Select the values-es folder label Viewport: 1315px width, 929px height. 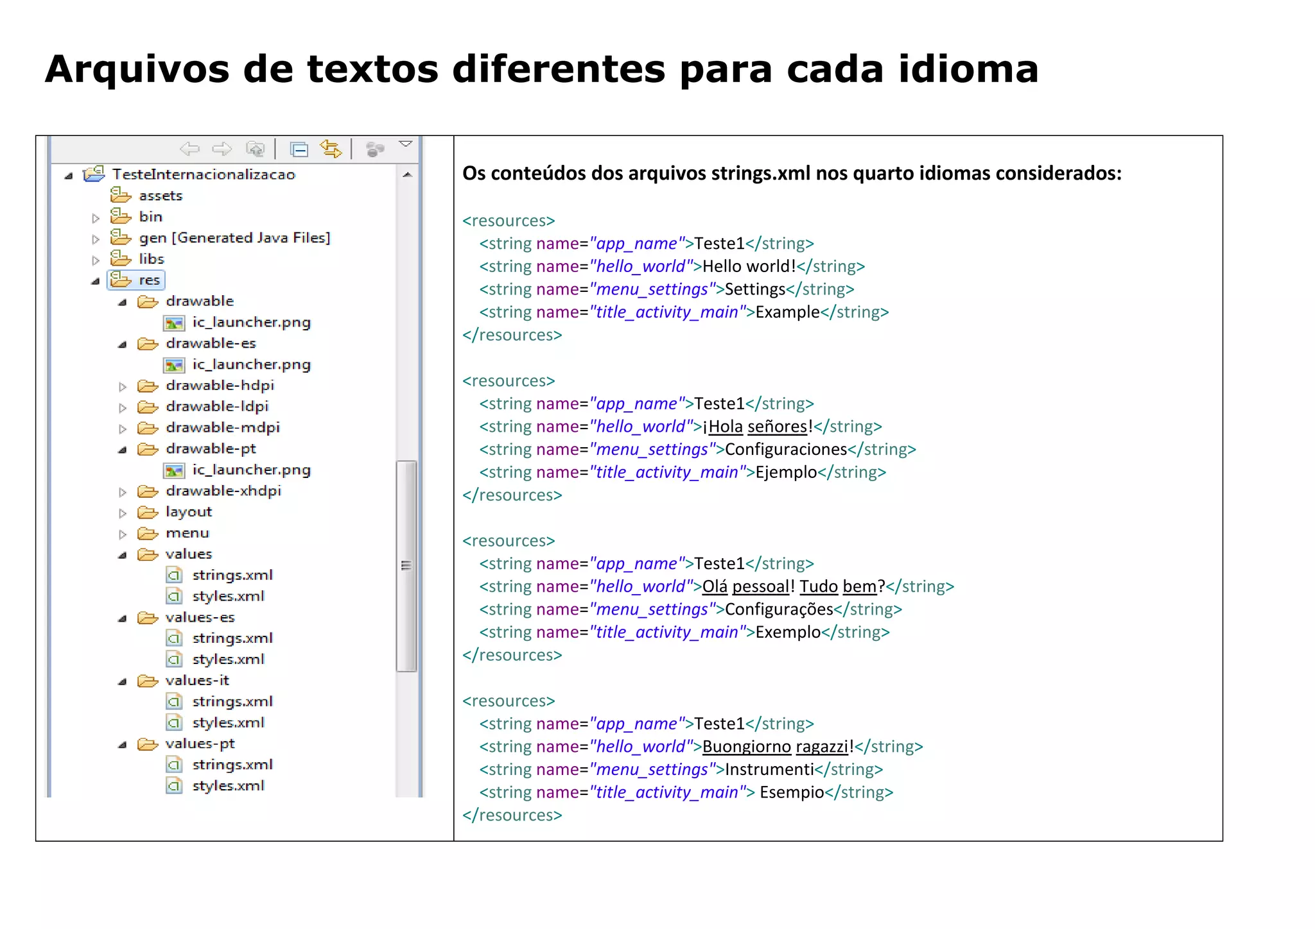point(200,617)
